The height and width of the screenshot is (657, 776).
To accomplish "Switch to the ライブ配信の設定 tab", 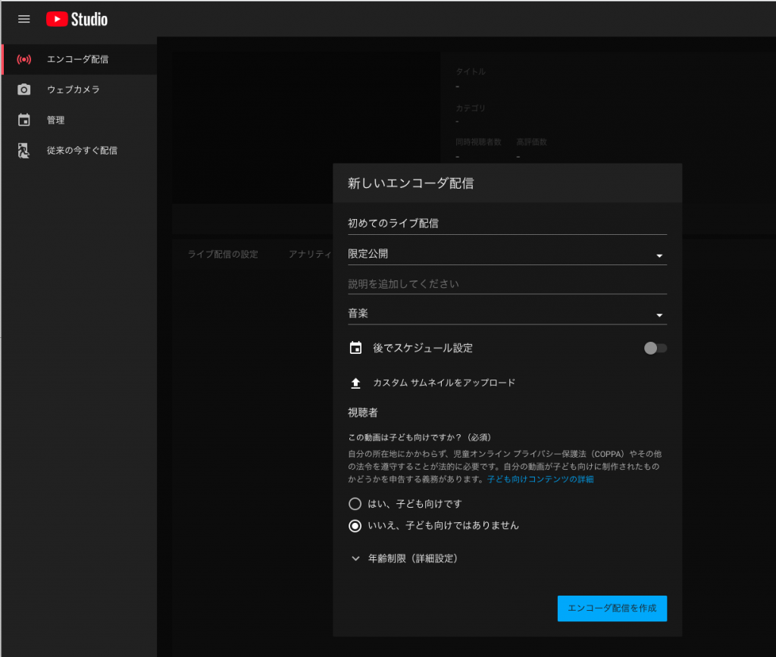I will (223, 255).
